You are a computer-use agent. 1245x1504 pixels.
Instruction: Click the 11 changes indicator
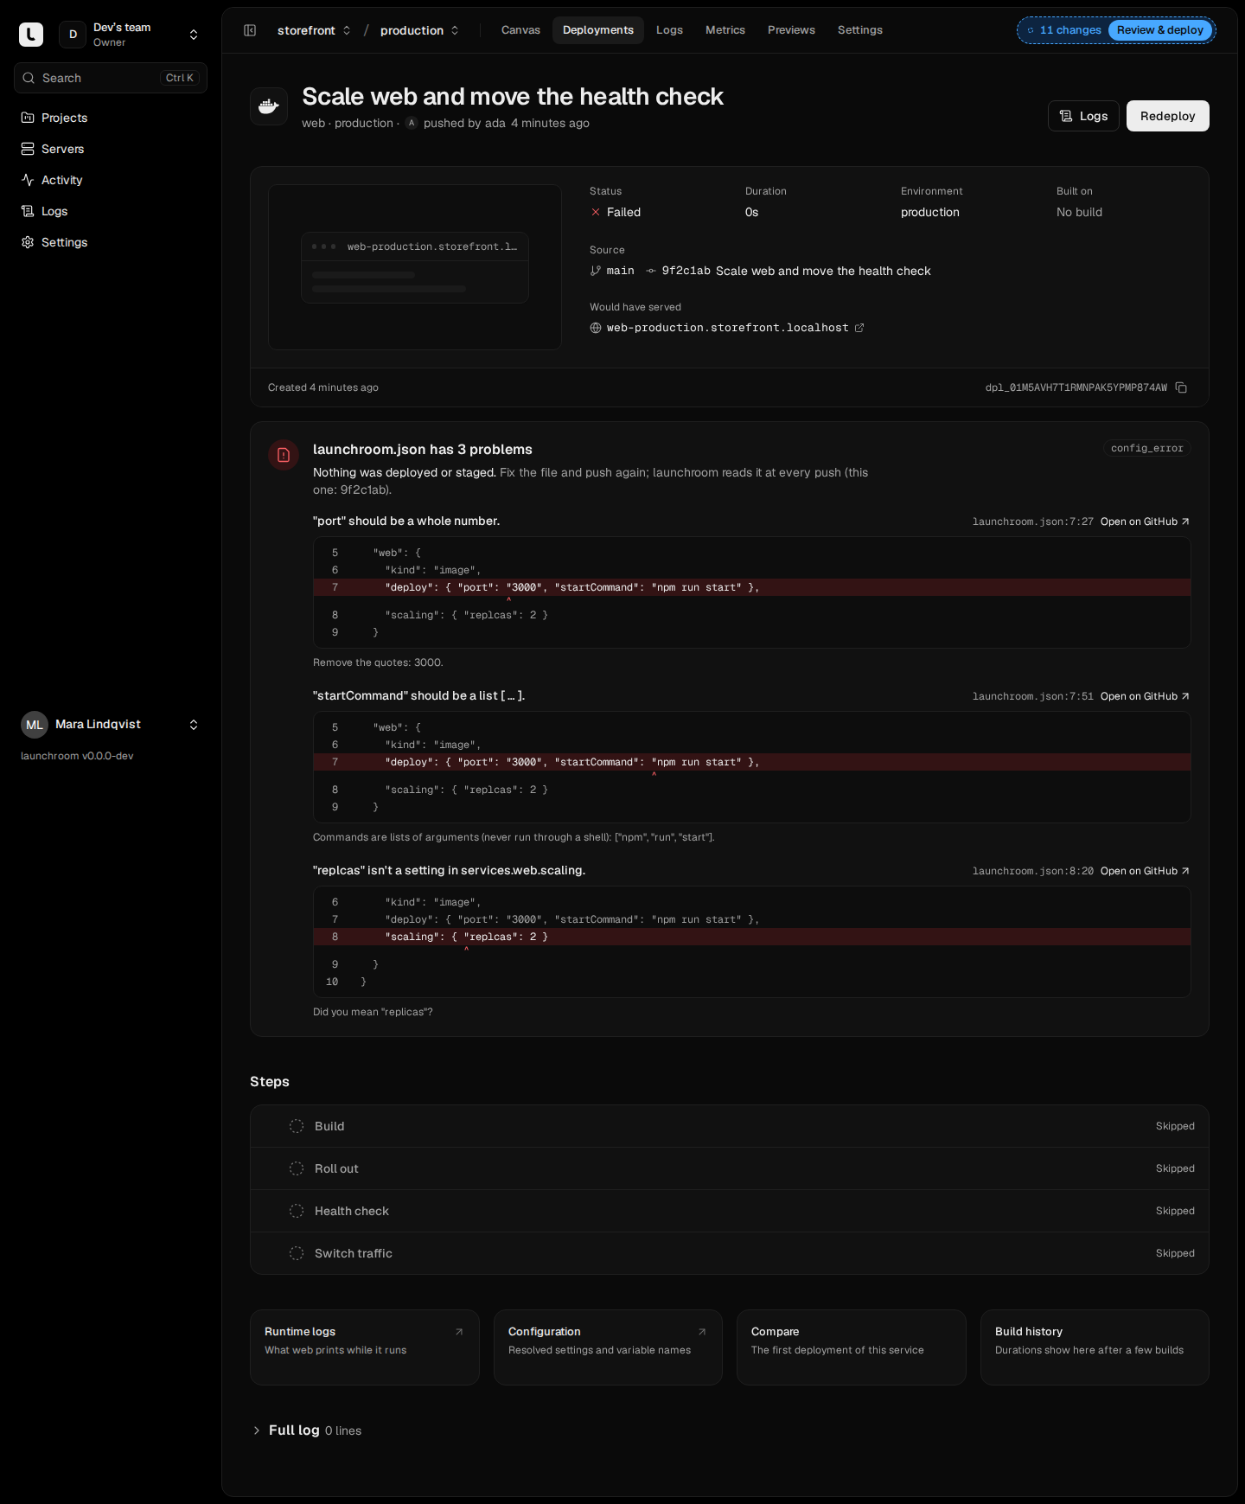[x=1064, y=30]
